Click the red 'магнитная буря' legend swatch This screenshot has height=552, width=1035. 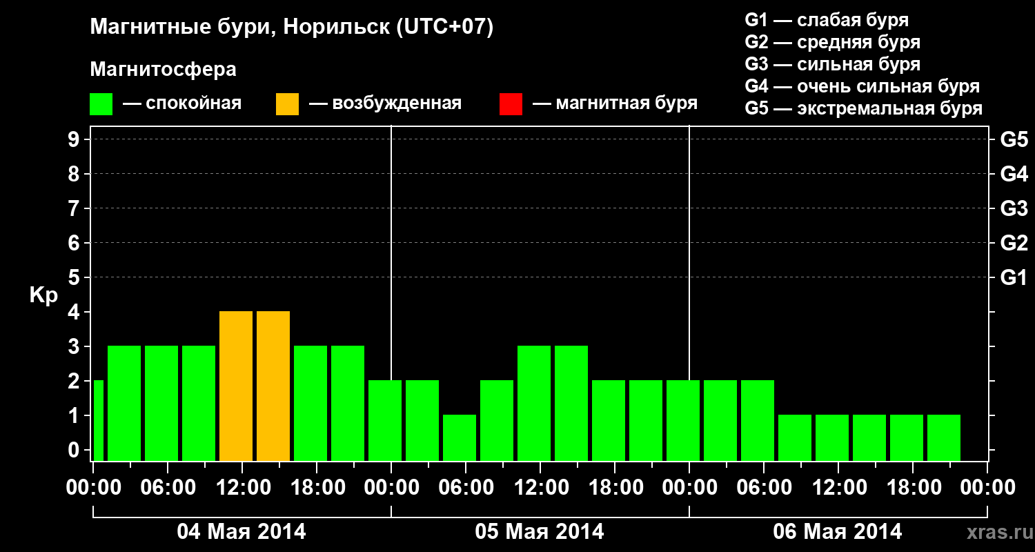coord(511,104)
